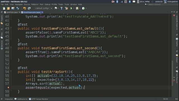The image size is (179, 101).
Task: Open the Help menu
Action: [80, 4]
